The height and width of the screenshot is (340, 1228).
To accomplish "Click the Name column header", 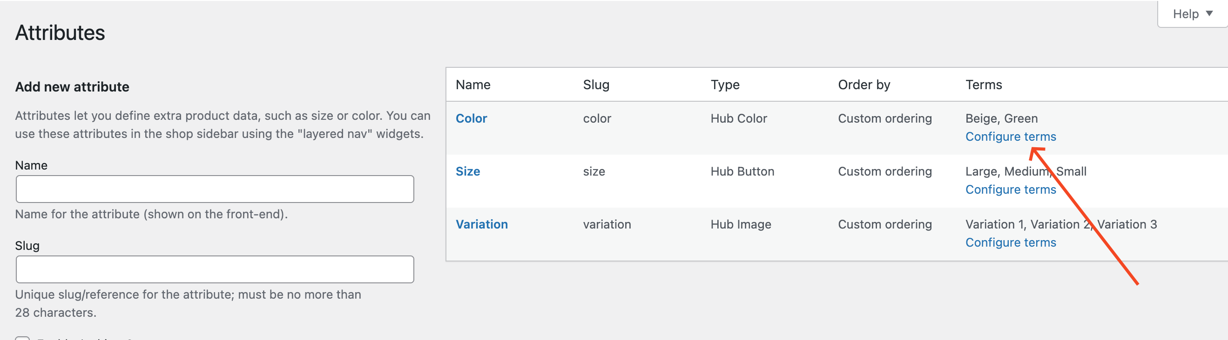I will tap(472, 85).
